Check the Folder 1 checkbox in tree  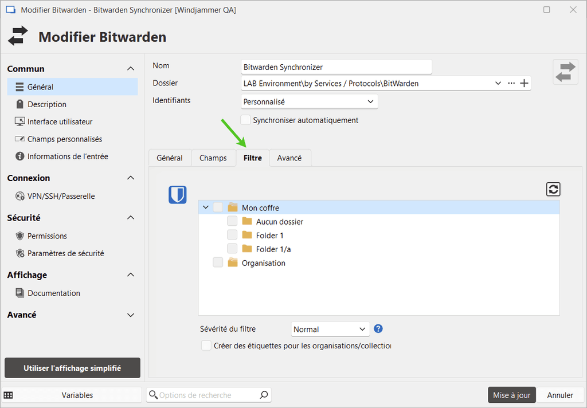232,235
